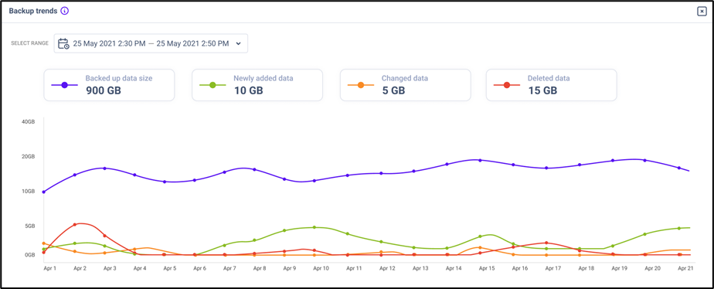
Task: Click the info icon beside Backup trends
Action: tap(65, 11)
